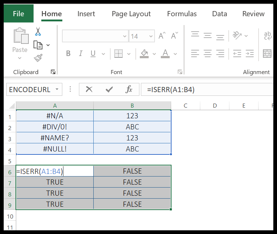The image size is (277, 234).
Task: Open the File menu button
Action: click(x=18, y=14)
